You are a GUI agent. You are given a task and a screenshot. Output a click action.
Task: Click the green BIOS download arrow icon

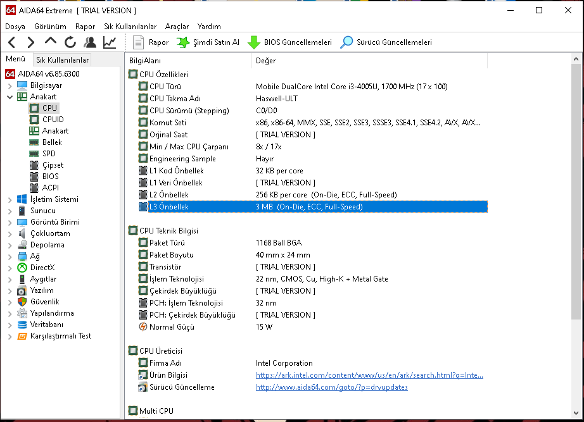(253, 42)
